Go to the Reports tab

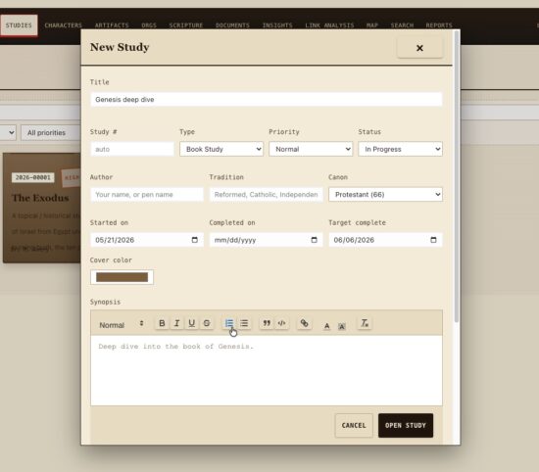tap(439, 25)
